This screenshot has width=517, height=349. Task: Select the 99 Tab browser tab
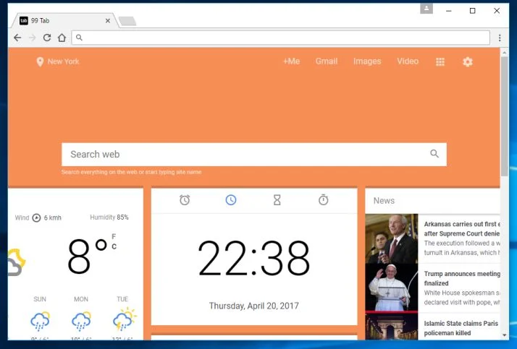click(x=64, y=21)
